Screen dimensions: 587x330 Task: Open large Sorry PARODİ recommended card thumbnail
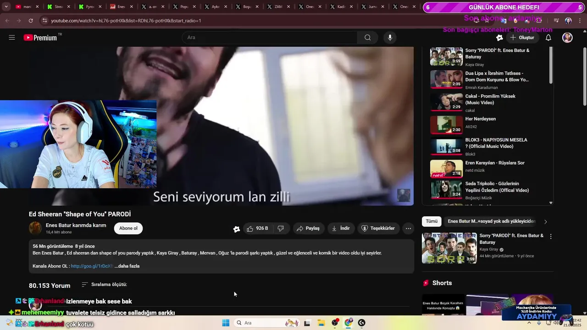click(449, 248)
